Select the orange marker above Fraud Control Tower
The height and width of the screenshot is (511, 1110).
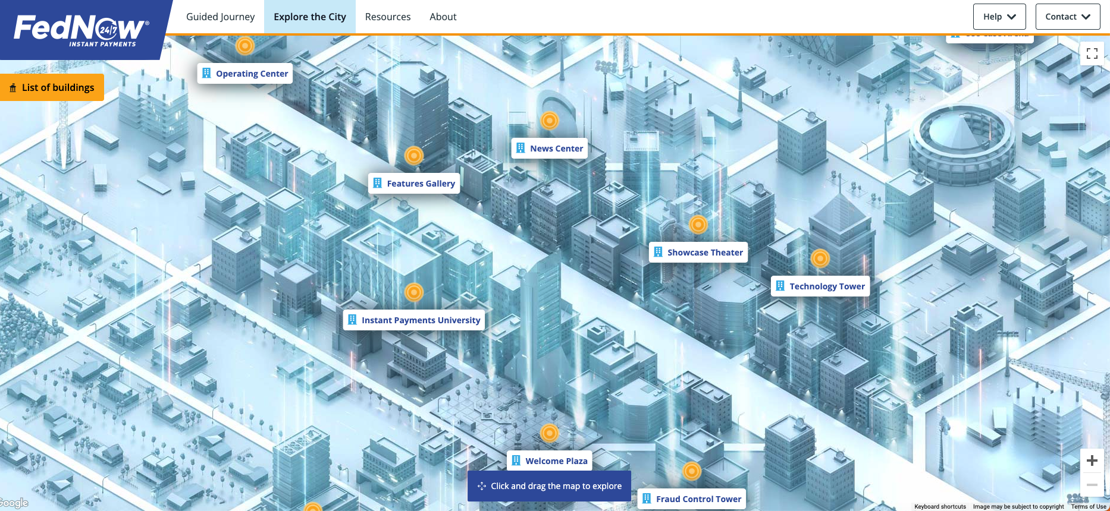(691, 471)
